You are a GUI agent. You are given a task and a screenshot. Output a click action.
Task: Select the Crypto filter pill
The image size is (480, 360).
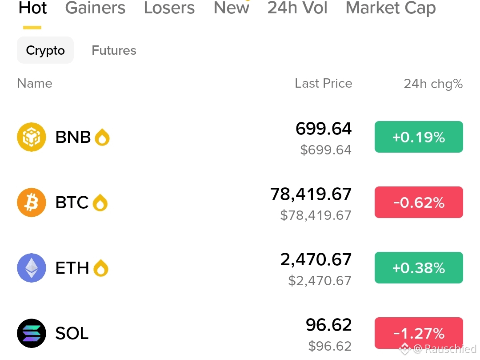(x=45, y=50)
